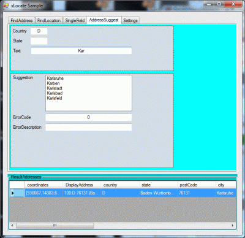Image resolution: width=245 pixels, height=238 pixels.
Task: Maximize the xLocate Sample window
Action: coord(219,4)
